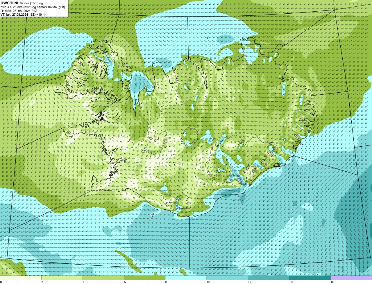The height and width of the screenshot is (284, 372).
Task: Click the 12–14 m/s teal legend swatch
Action: pyautogui.click(x=269, y=278)
